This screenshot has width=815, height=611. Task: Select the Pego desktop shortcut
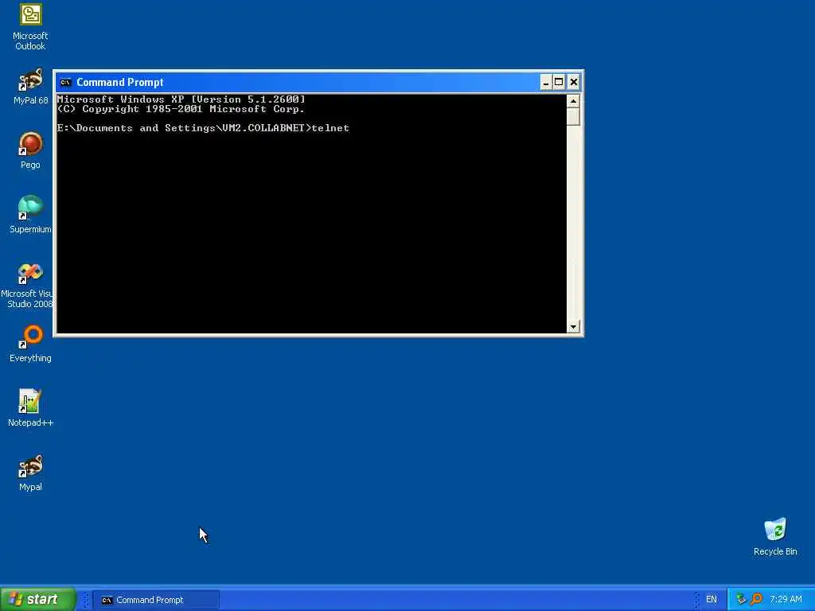(x=31, y=150)
